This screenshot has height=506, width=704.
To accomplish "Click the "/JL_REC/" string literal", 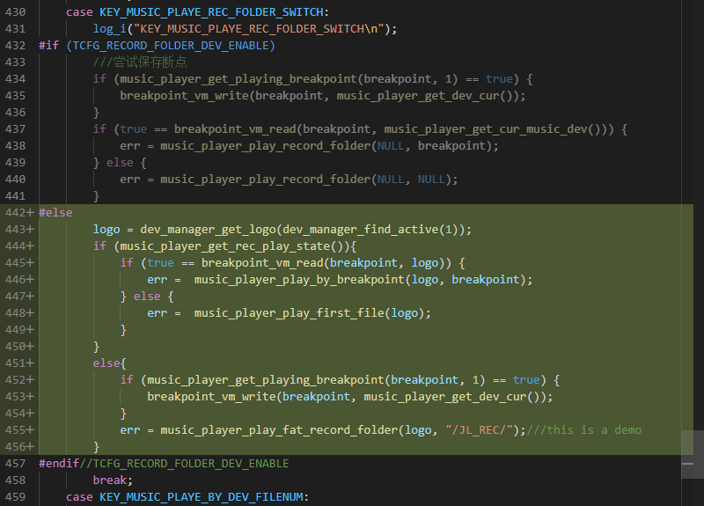I will pos(479,430).
